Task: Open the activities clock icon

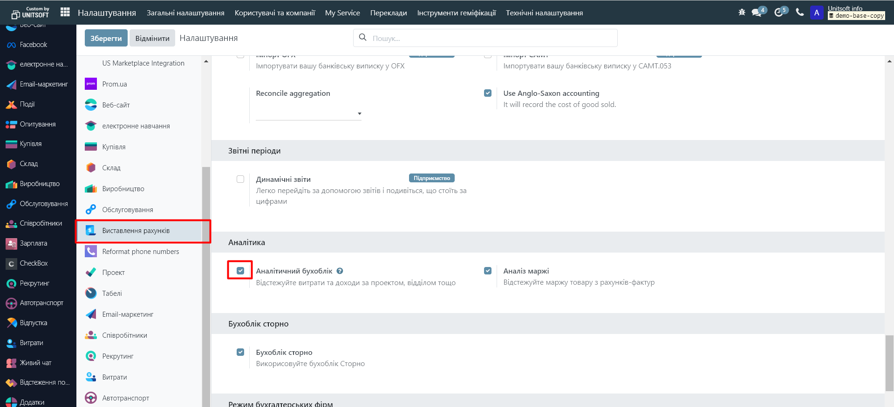Action: pyautogui.click(x=779, y=12)
